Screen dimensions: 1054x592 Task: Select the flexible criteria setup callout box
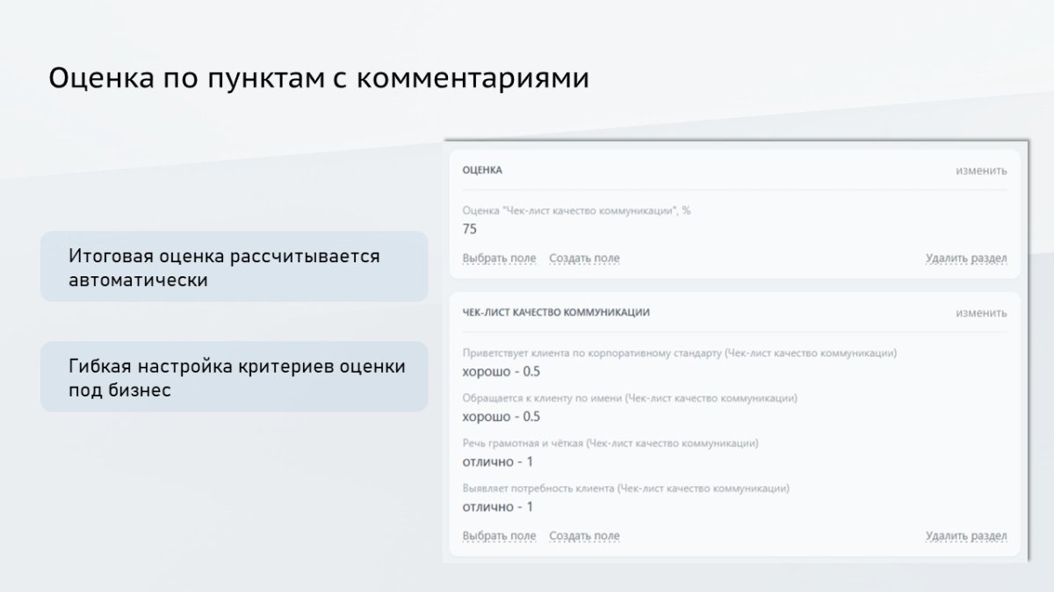[233, 375]
